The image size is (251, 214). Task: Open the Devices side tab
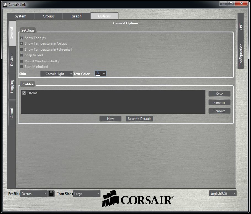point(12,60)
